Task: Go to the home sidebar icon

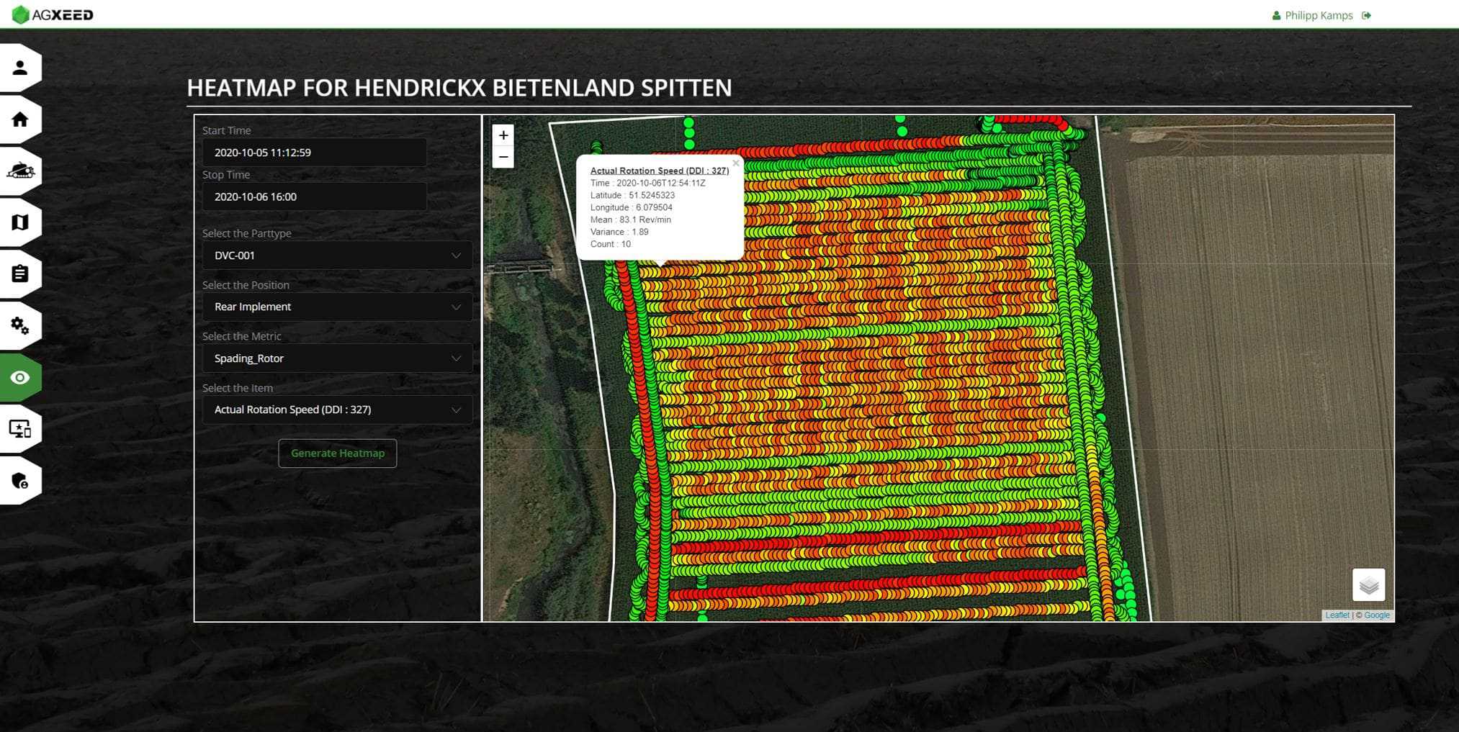Action: click(20, 119)
